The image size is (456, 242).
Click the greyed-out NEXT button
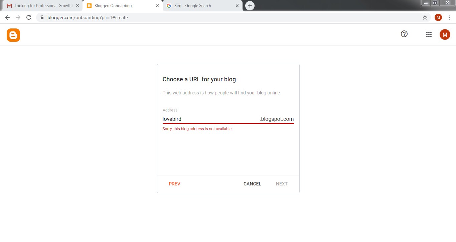pos(282,184)
